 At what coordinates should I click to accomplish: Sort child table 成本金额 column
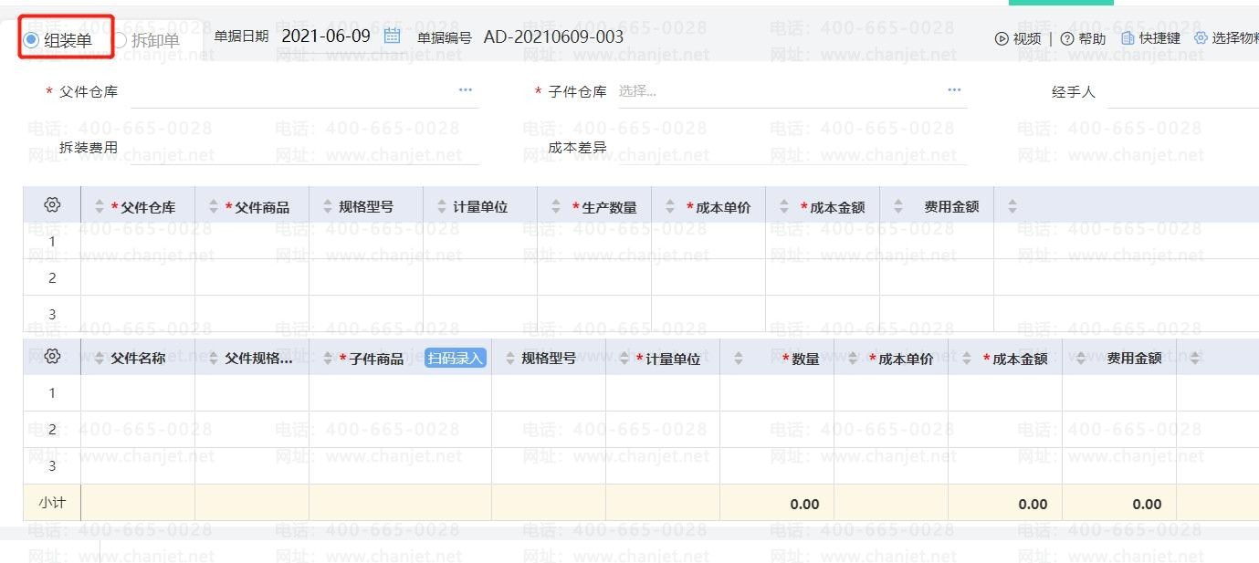tap(967, 359)
